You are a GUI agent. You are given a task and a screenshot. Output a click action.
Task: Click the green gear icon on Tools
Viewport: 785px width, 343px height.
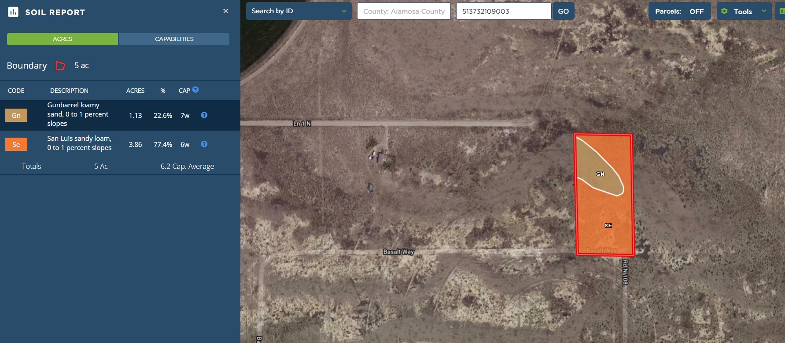(724, 11)
